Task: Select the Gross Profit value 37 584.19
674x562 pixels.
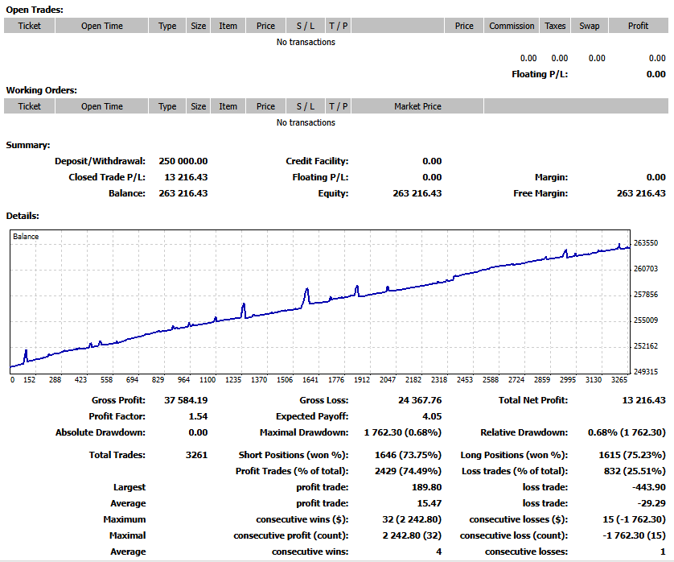Action: click(x=184, y=400)
